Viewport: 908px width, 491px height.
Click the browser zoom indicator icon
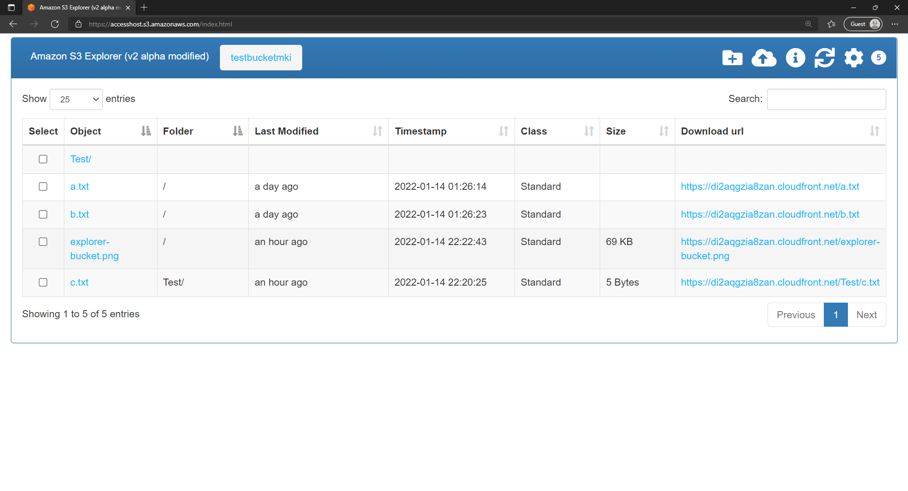(x=809, y=24)
